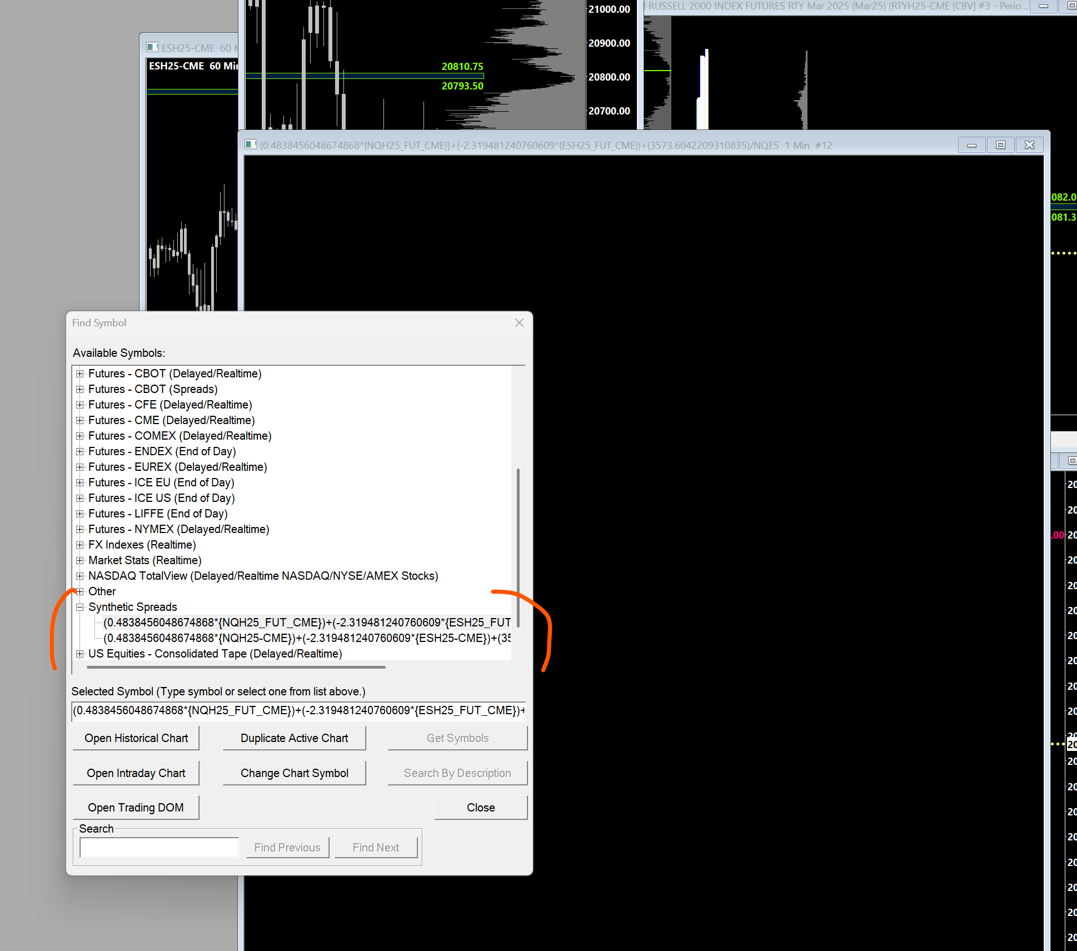
Task: Open the Trading DOM
Action: (x=136, y=808)
